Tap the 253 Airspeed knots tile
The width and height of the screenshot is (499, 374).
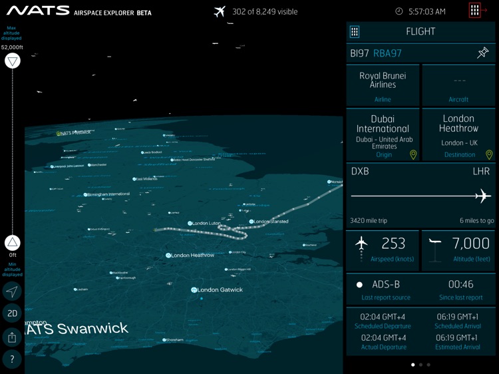383,251
